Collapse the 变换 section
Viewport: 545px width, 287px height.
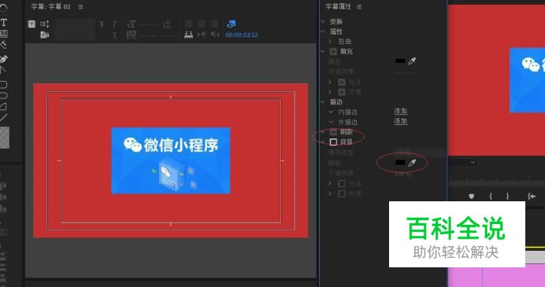coord(323,21)
